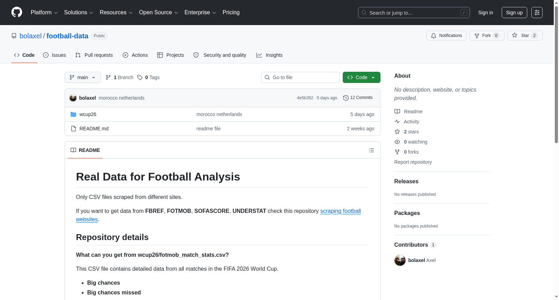View the 0 forks link
Viewport: 559px width, 300px height.
[x=407, y=152]
